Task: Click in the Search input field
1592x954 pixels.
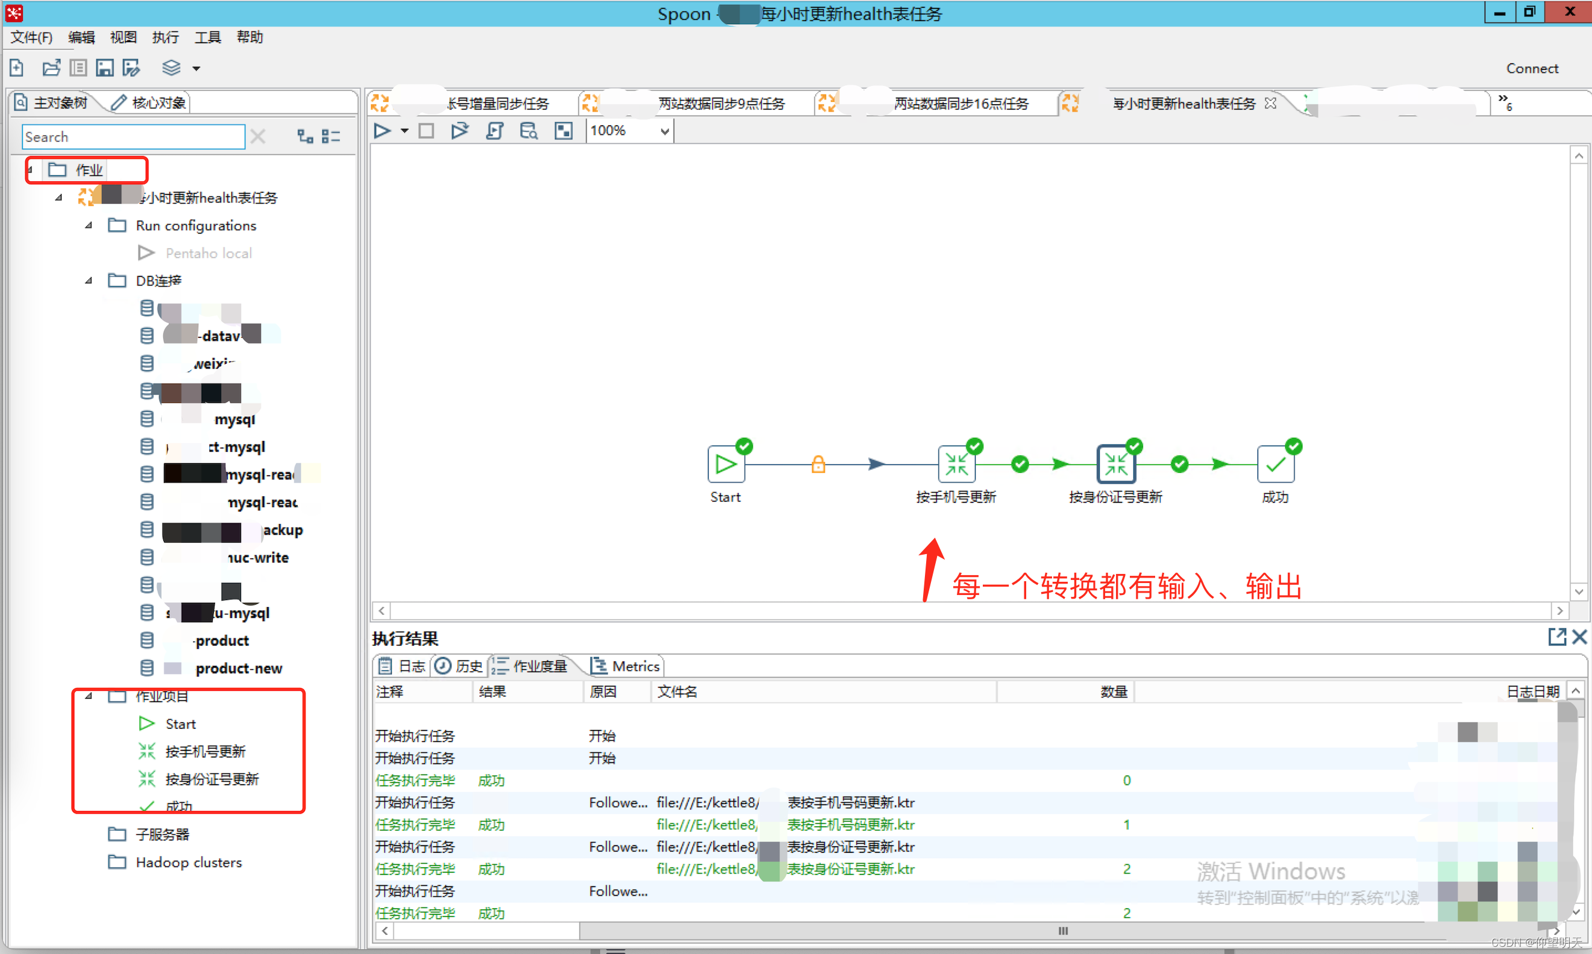Action: pos(134,137)
